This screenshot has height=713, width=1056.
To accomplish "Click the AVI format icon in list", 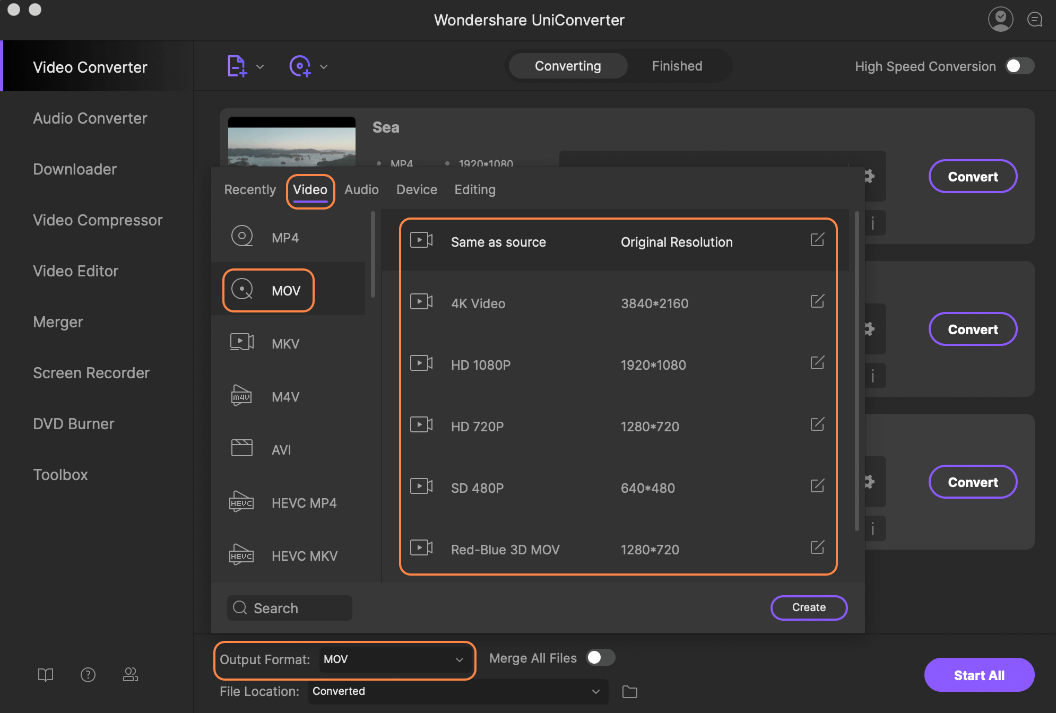I will click(242, 448).
